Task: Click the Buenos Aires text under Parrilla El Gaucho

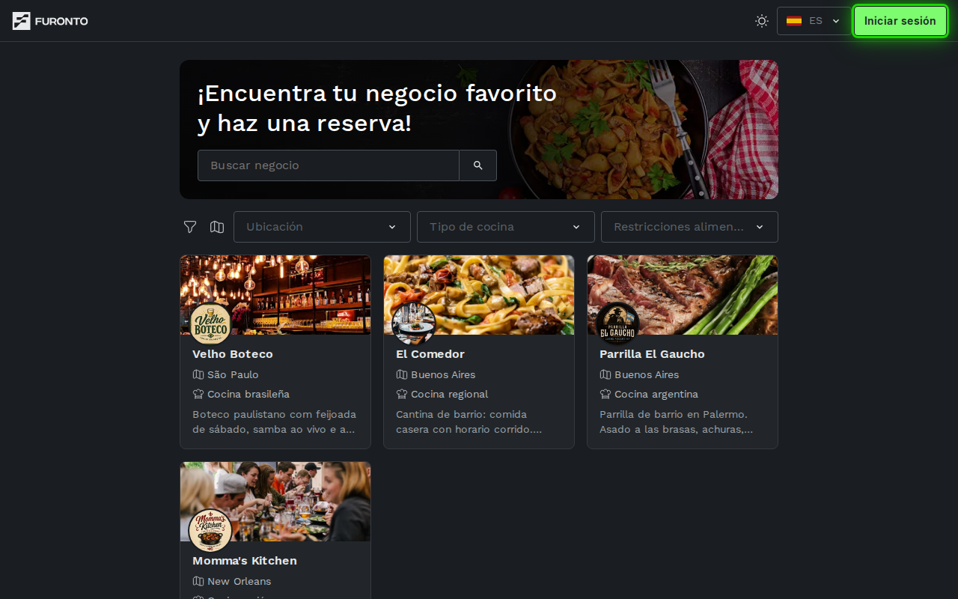Action: click(x=647, y=374)
